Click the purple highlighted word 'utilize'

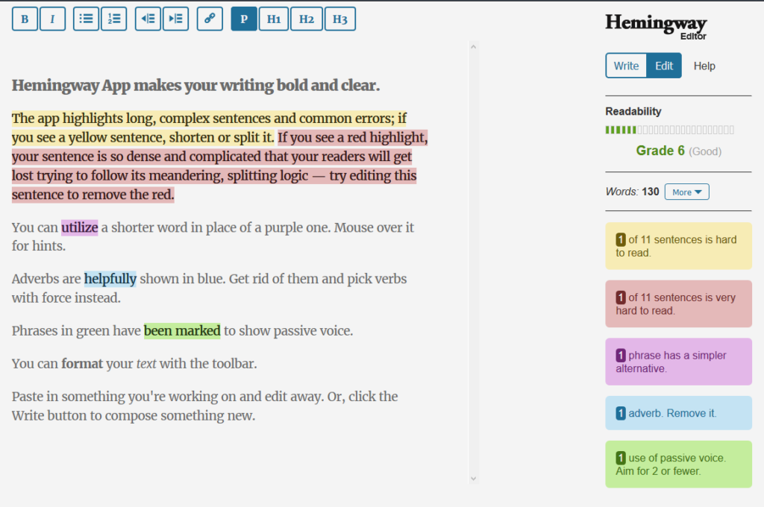coord(79,227)
